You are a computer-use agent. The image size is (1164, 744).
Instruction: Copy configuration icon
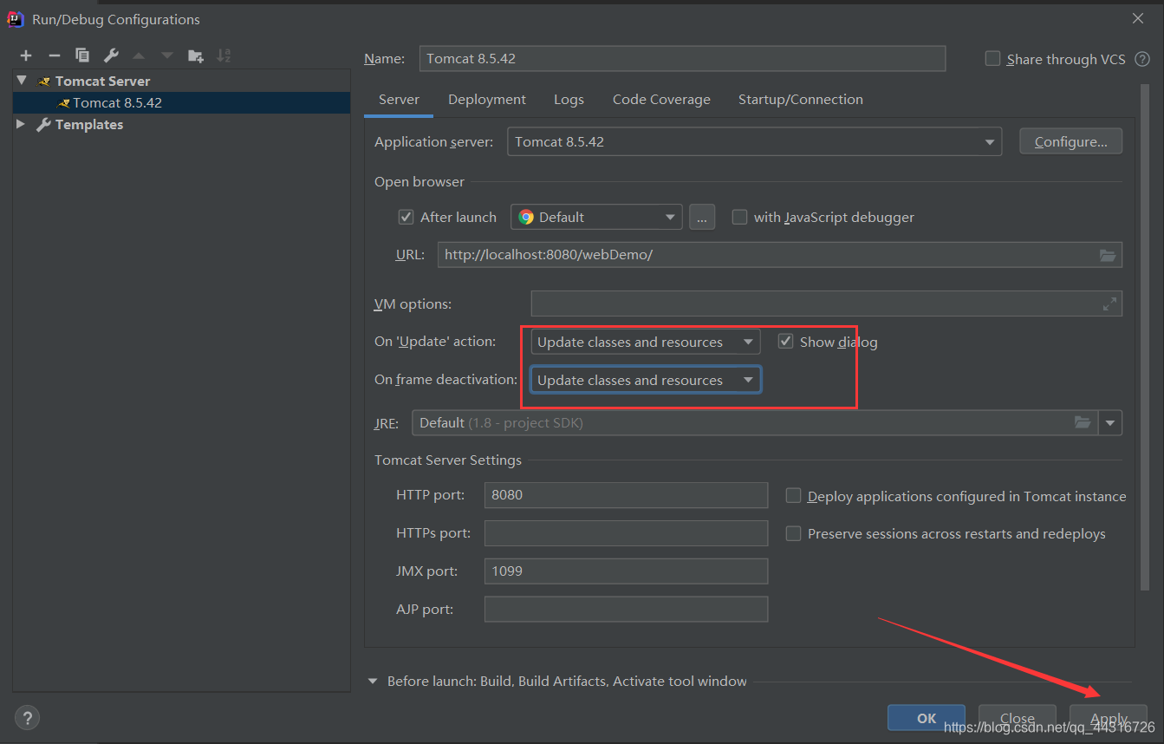click(82, 55)
